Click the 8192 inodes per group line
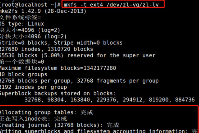Image resolution: width=199 pixels, height=133 pixels. click(x=33, y=87)
